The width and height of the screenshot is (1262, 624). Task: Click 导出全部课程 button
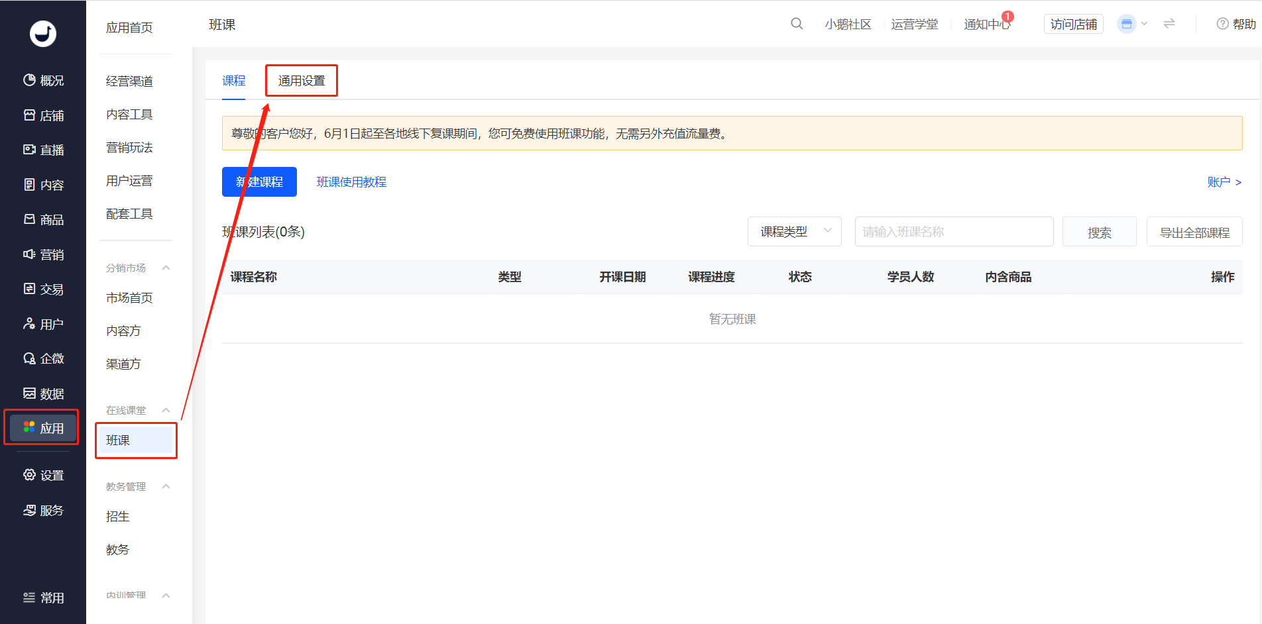click(x=1194, y=232)
